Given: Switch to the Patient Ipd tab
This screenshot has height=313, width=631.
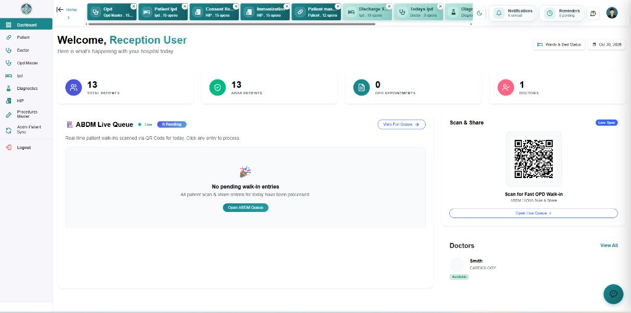Looking at the screenshot, I should [x=163, y=12].
